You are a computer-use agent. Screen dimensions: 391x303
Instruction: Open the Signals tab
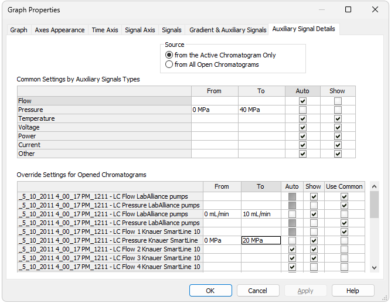(172, 30)
